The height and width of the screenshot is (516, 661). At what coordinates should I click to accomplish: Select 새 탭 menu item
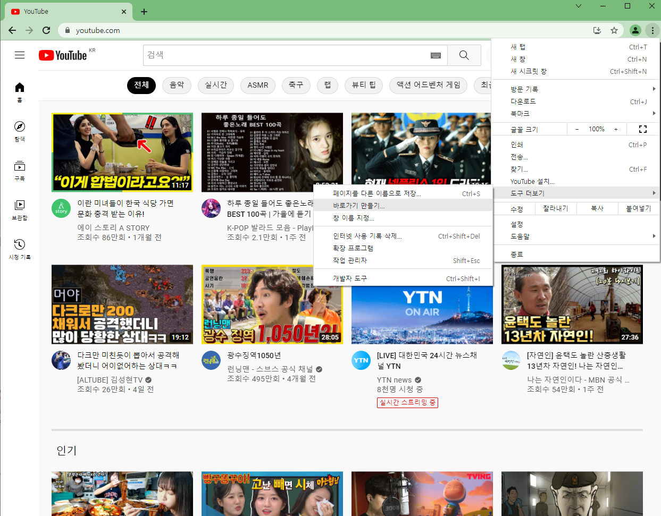tap(576, 47)
